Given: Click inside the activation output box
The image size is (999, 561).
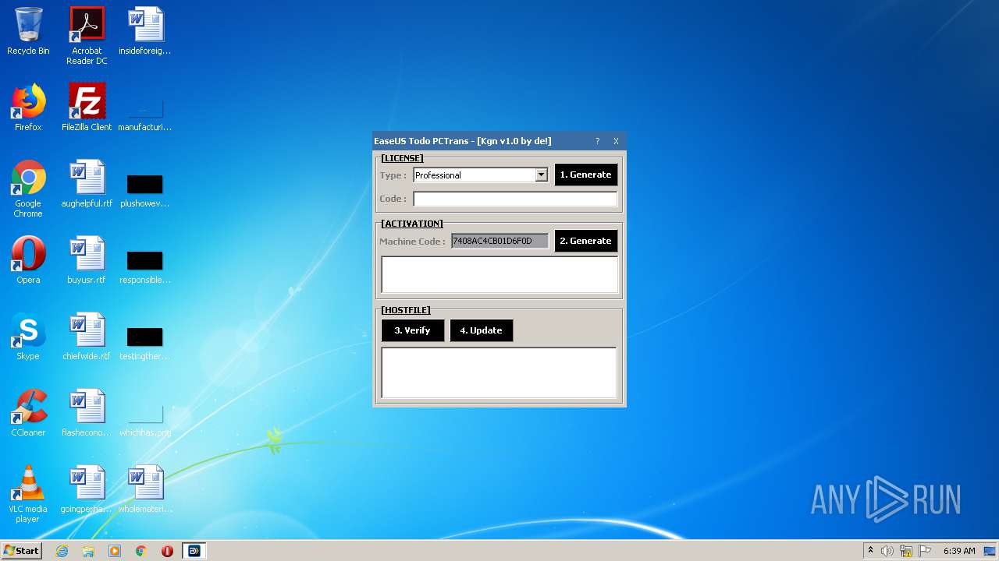Looking at the screenshot, I should click(499, 274).
